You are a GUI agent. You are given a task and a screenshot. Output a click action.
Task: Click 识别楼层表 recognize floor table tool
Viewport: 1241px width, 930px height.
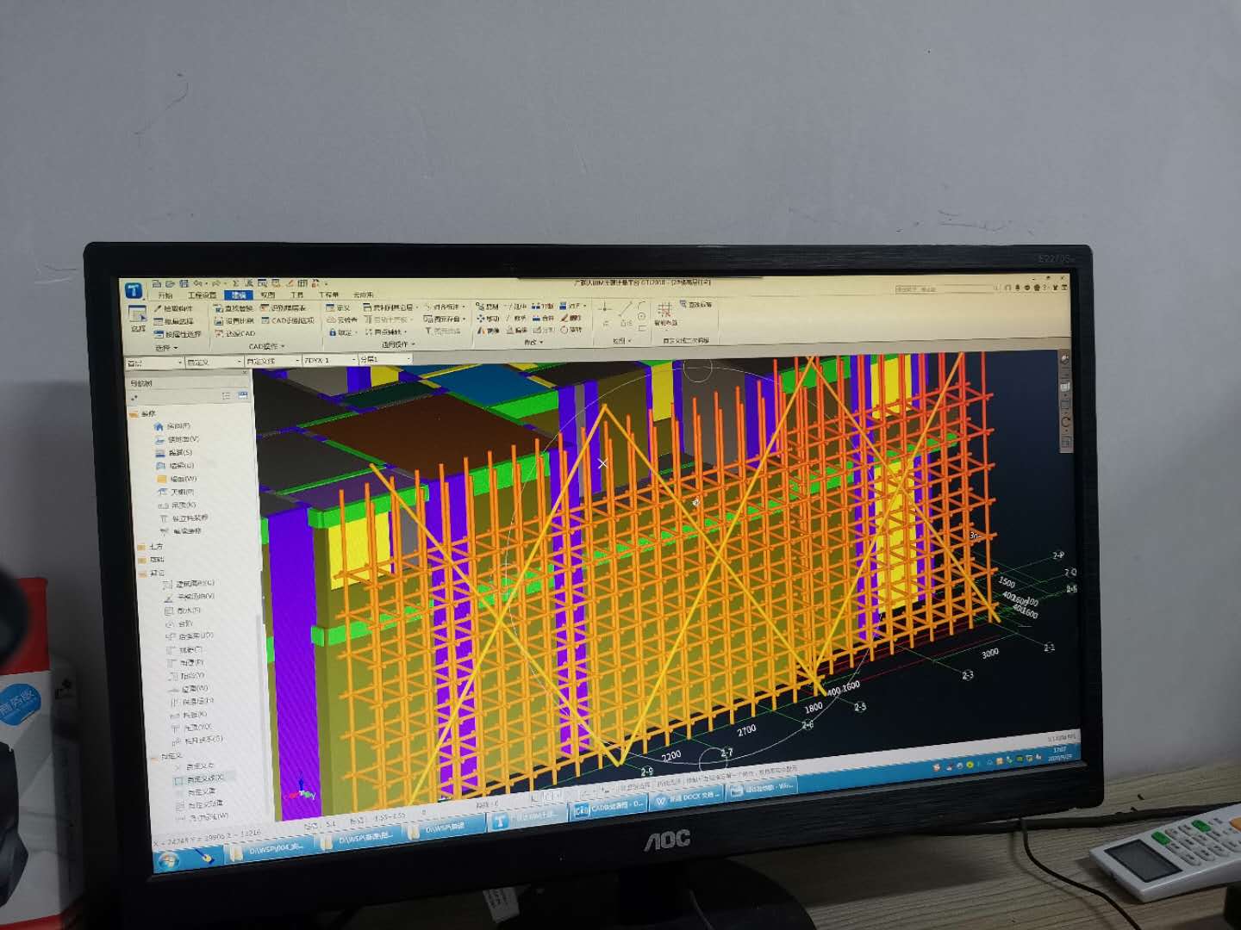click(x=283, y=308)
